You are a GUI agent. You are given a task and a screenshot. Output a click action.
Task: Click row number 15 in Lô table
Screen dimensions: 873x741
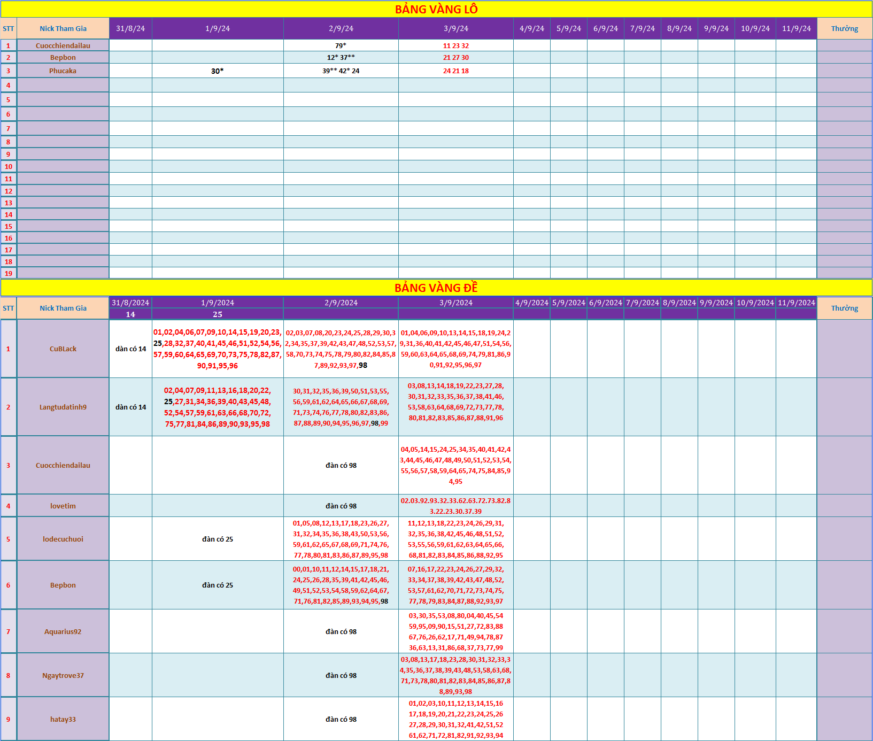coord(8,226)
